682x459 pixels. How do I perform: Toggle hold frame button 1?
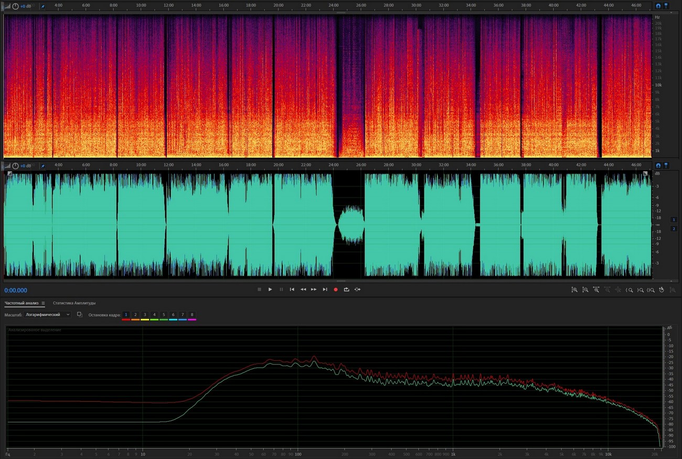[126, 315]
